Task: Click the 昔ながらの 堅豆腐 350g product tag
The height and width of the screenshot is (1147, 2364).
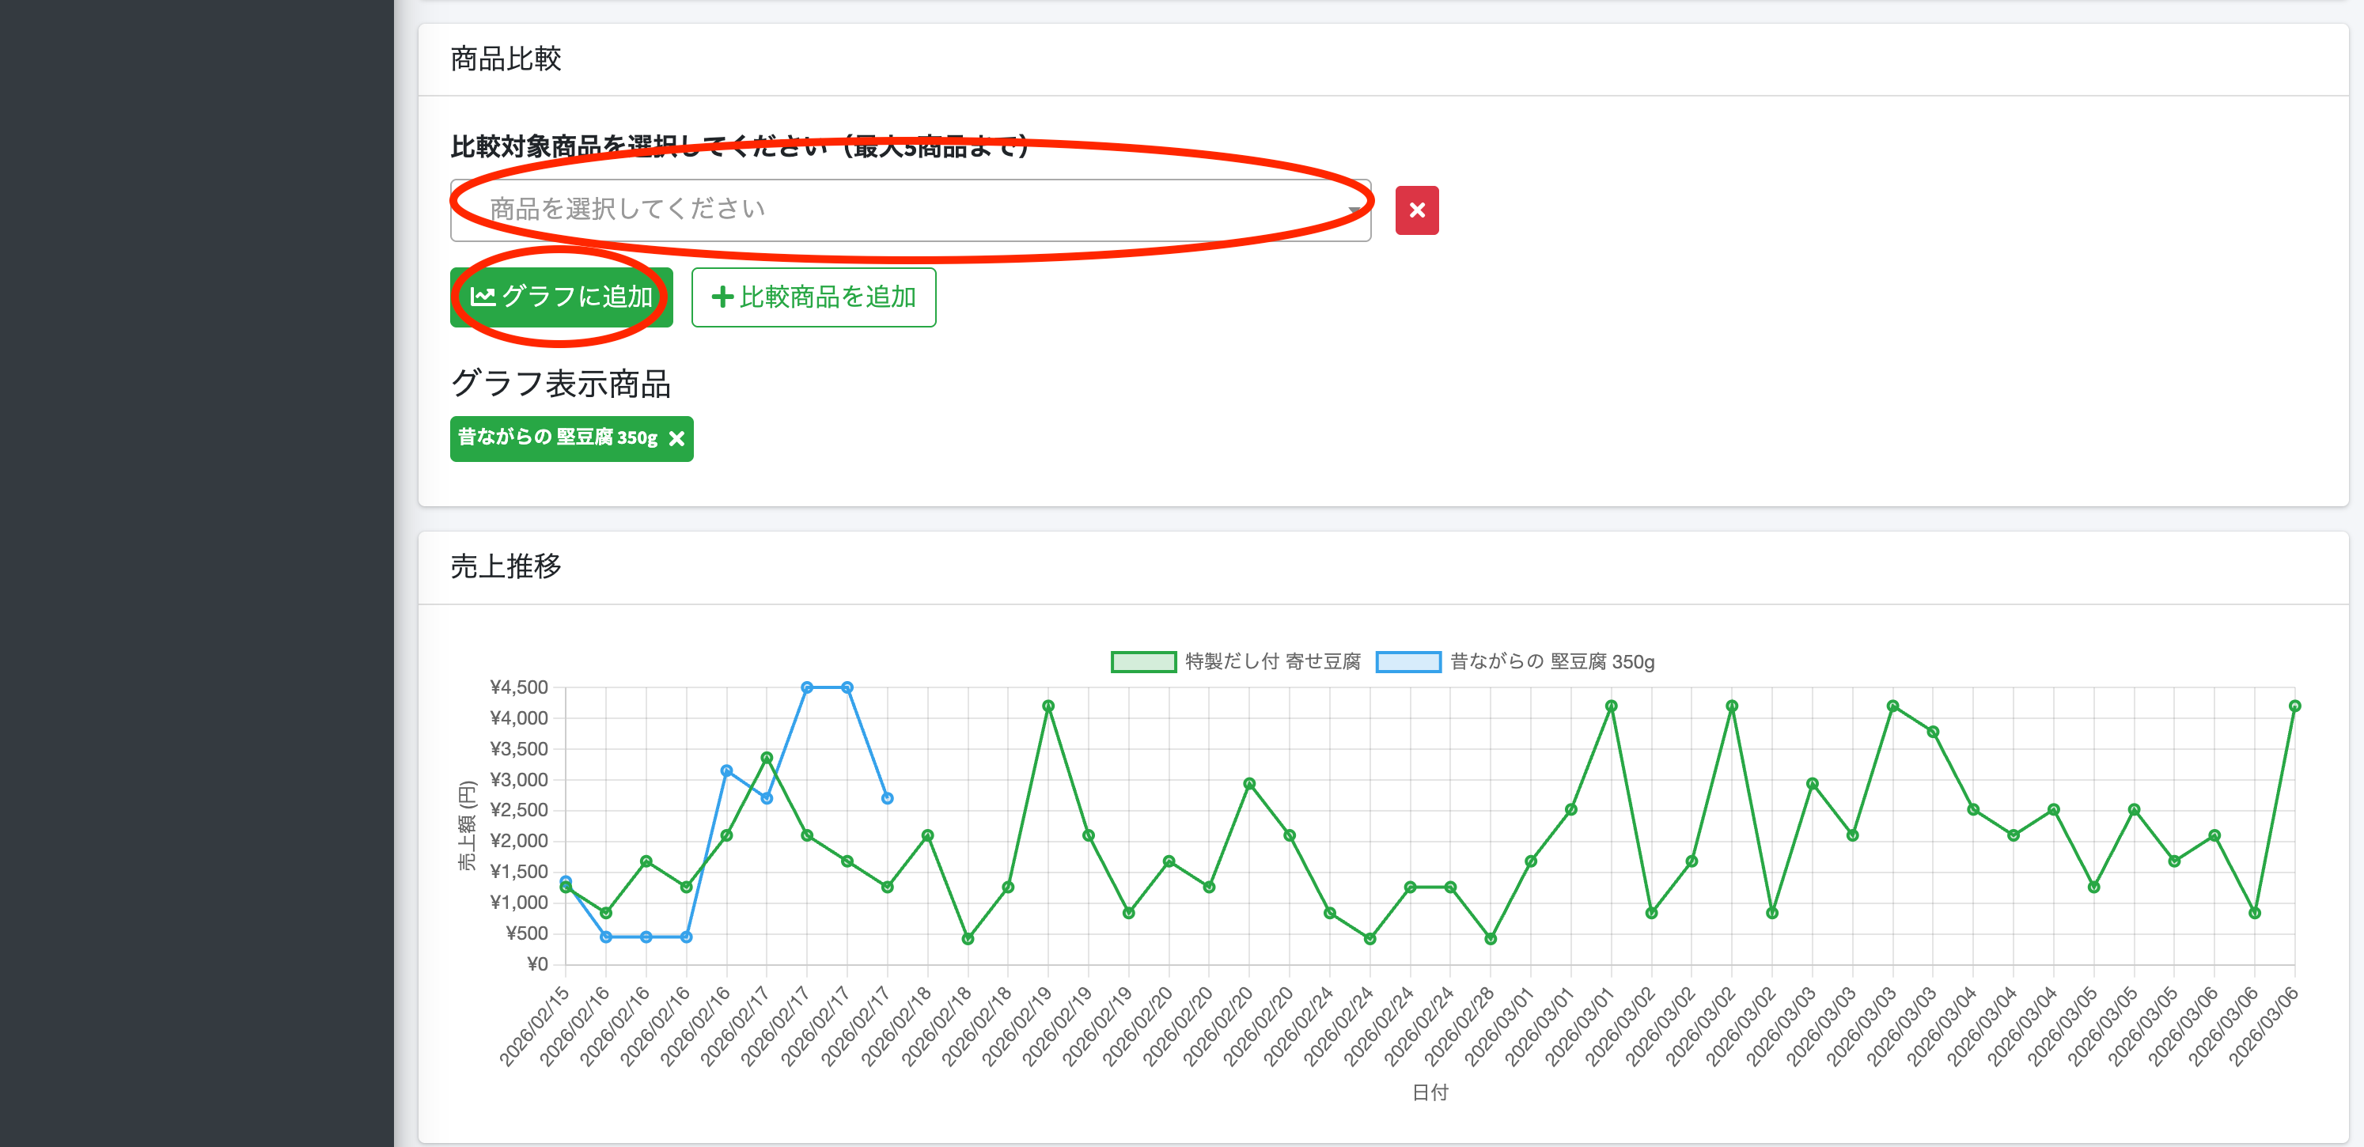Action: [x=570, y=438]
